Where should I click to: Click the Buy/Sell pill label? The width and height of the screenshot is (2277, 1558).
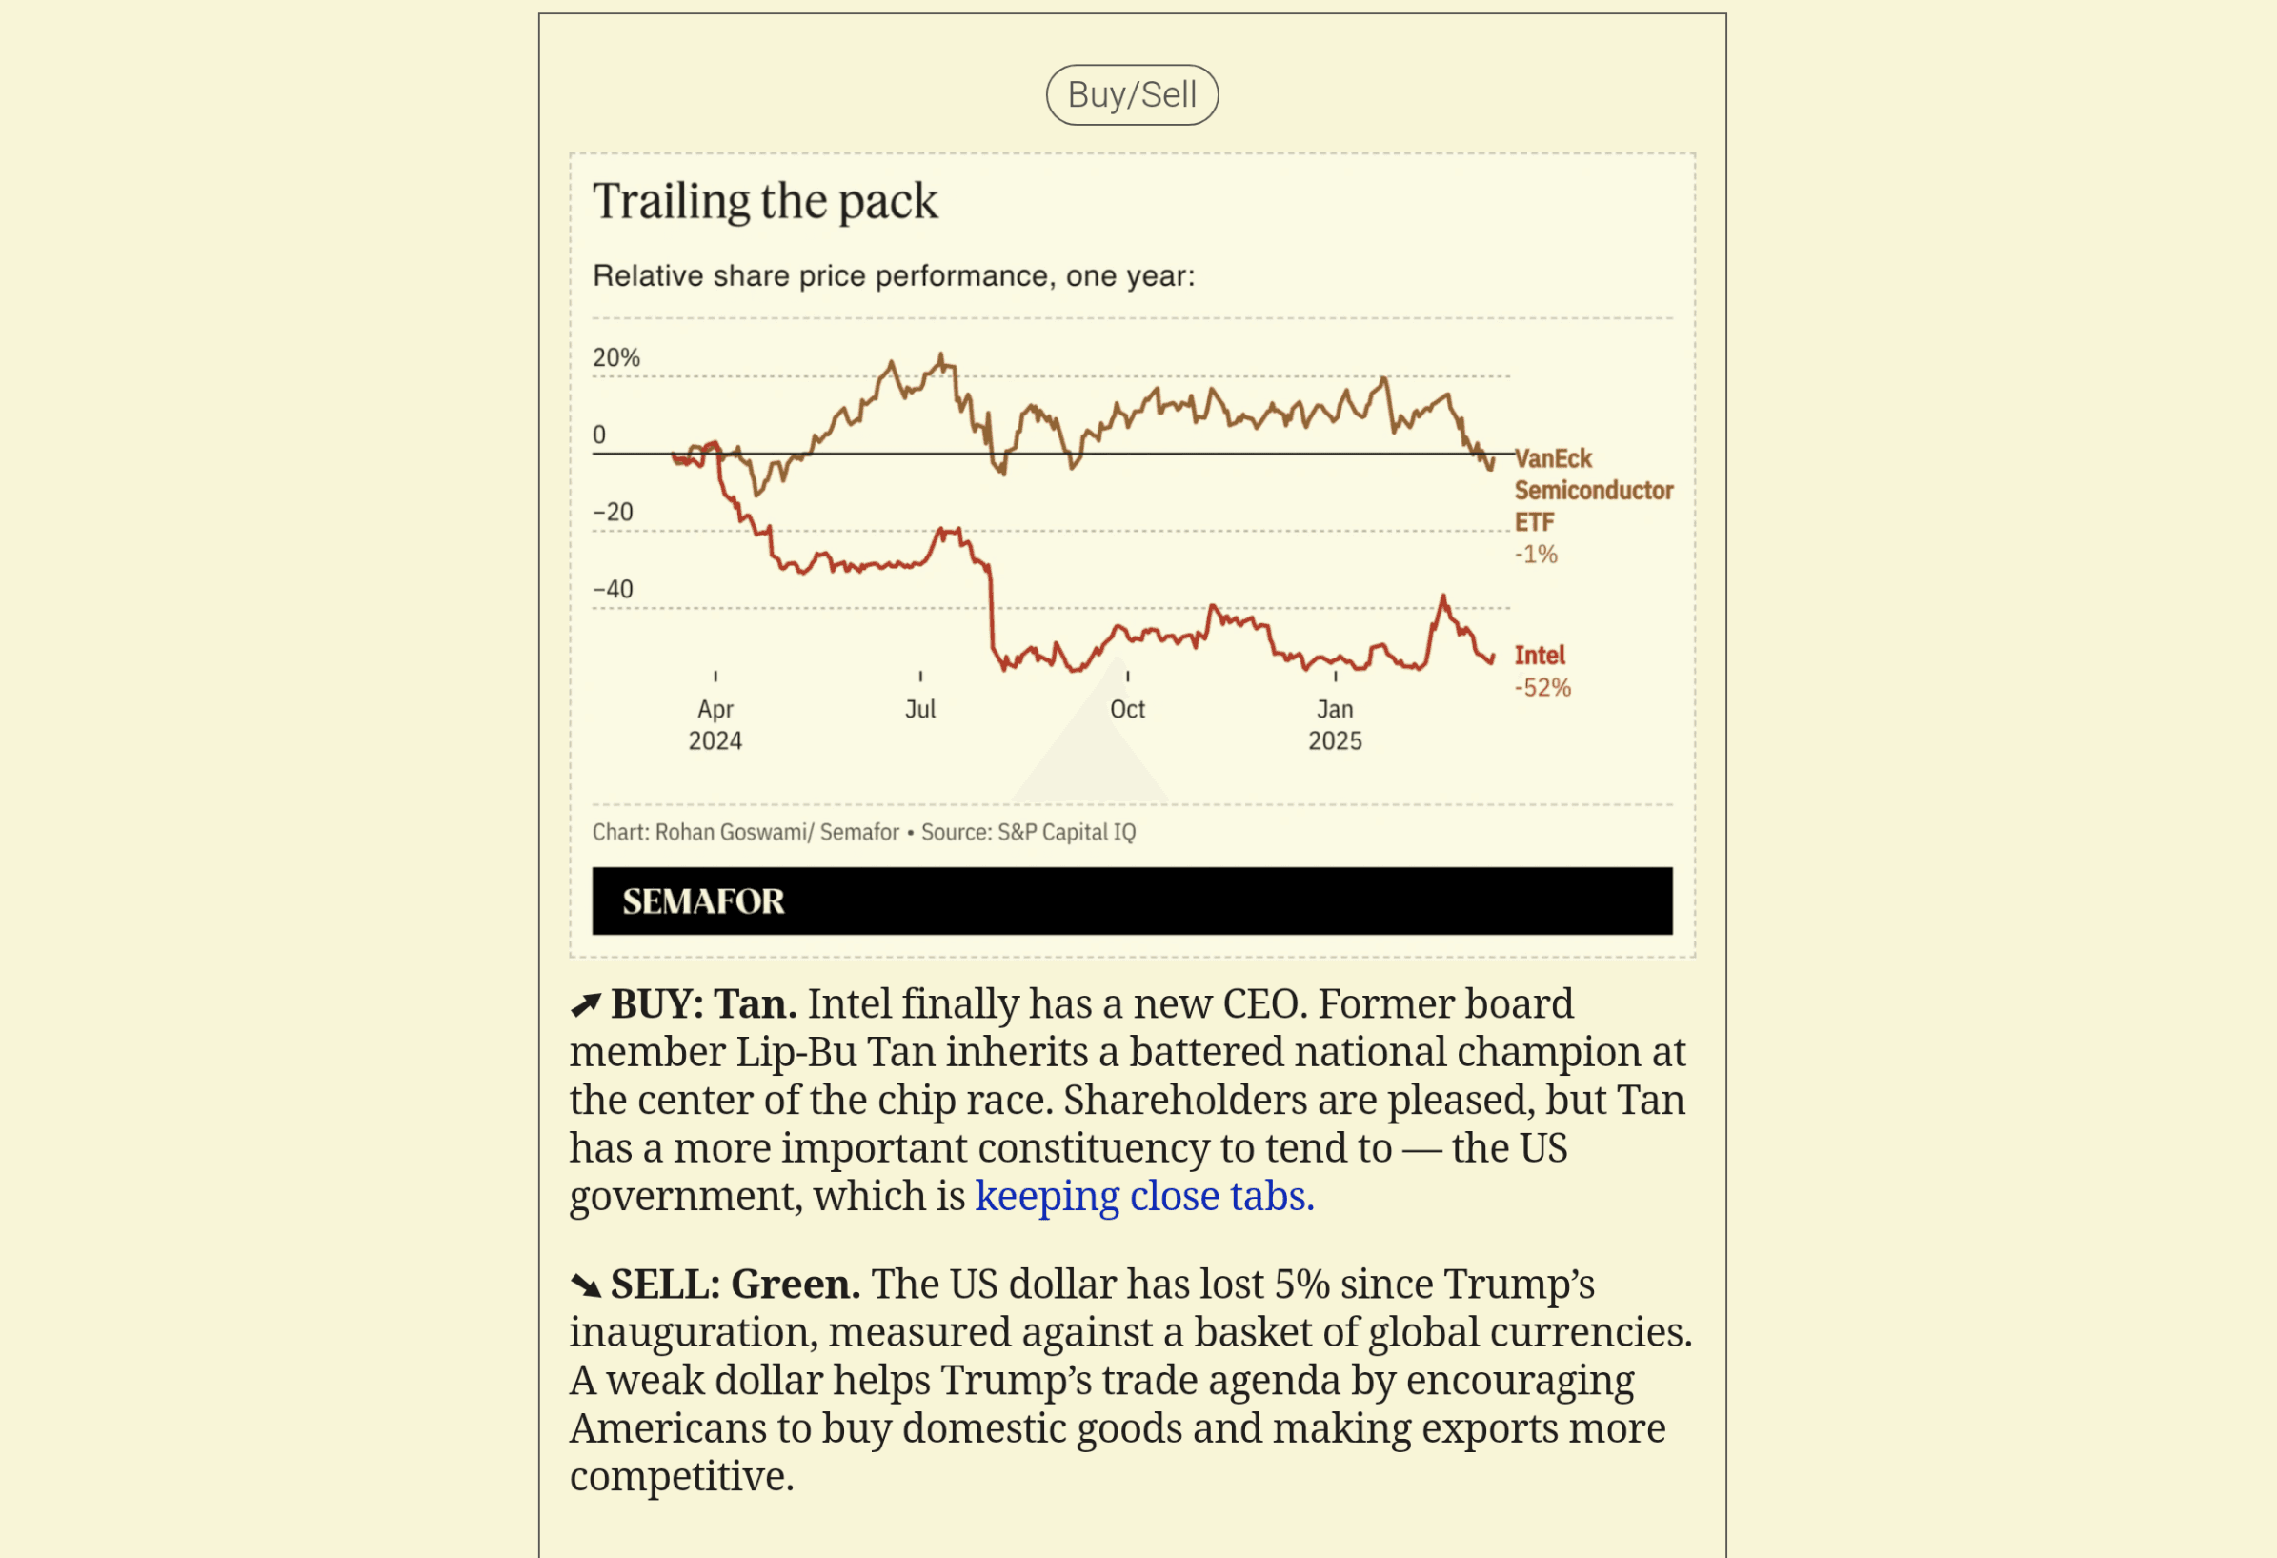pos(1132,95)
